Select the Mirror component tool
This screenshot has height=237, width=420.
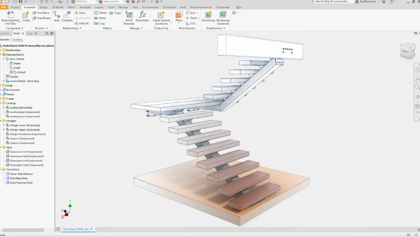100,18
